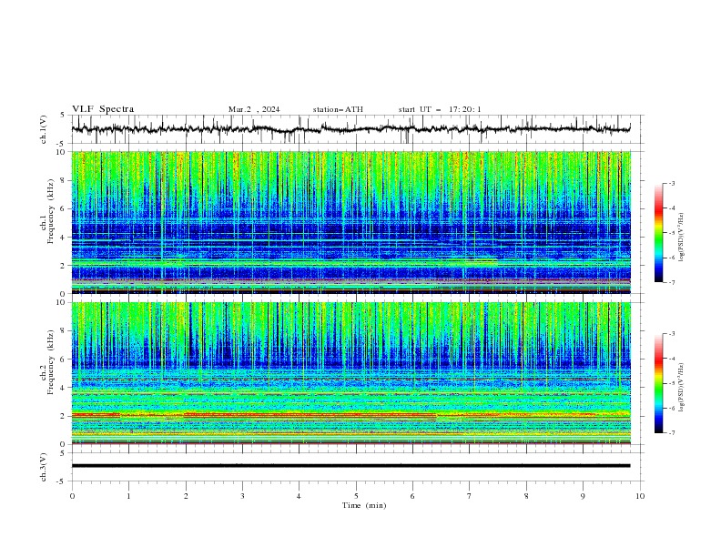Click the '-7' label on lower colorbar

pos(671,432)
